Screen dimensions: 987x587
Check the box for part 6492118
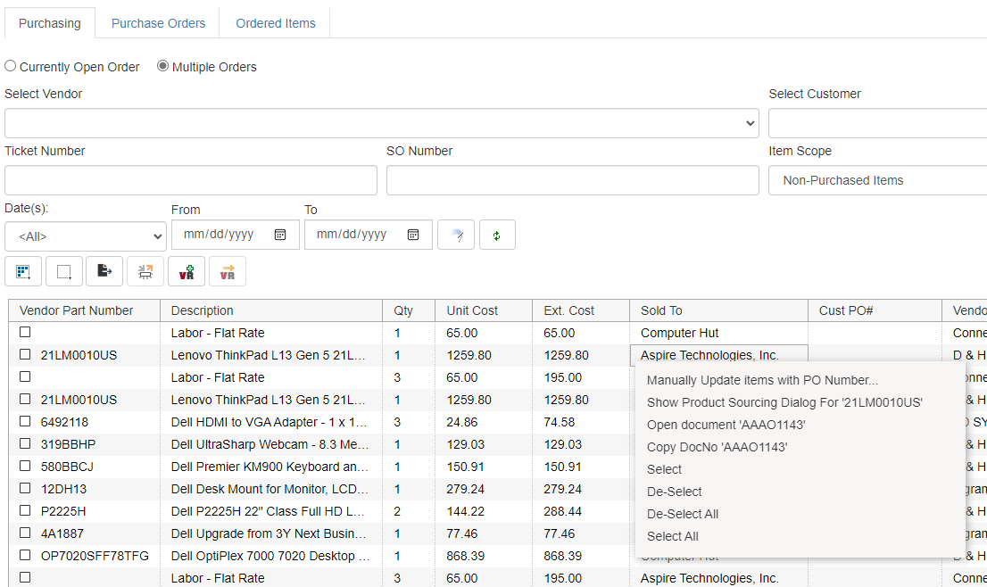pos(25,422)
